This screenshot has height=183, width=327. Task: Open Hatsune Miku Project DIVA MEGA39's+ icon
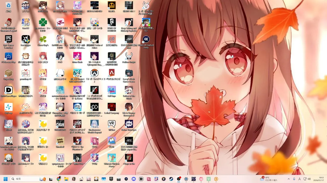pos(77,76)
